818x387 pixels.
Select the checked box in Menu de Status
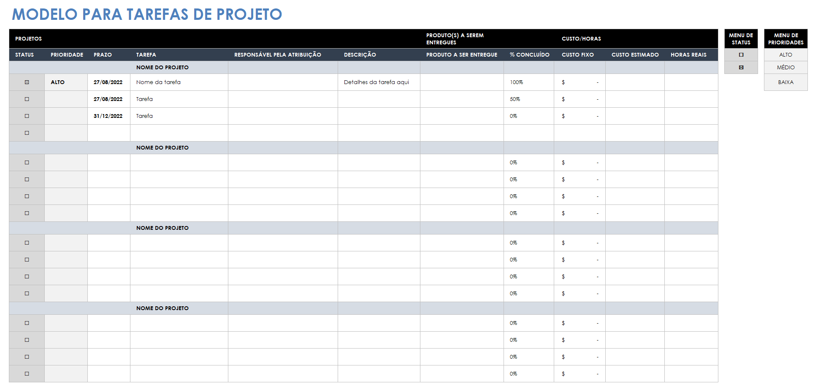pos(741,68)
